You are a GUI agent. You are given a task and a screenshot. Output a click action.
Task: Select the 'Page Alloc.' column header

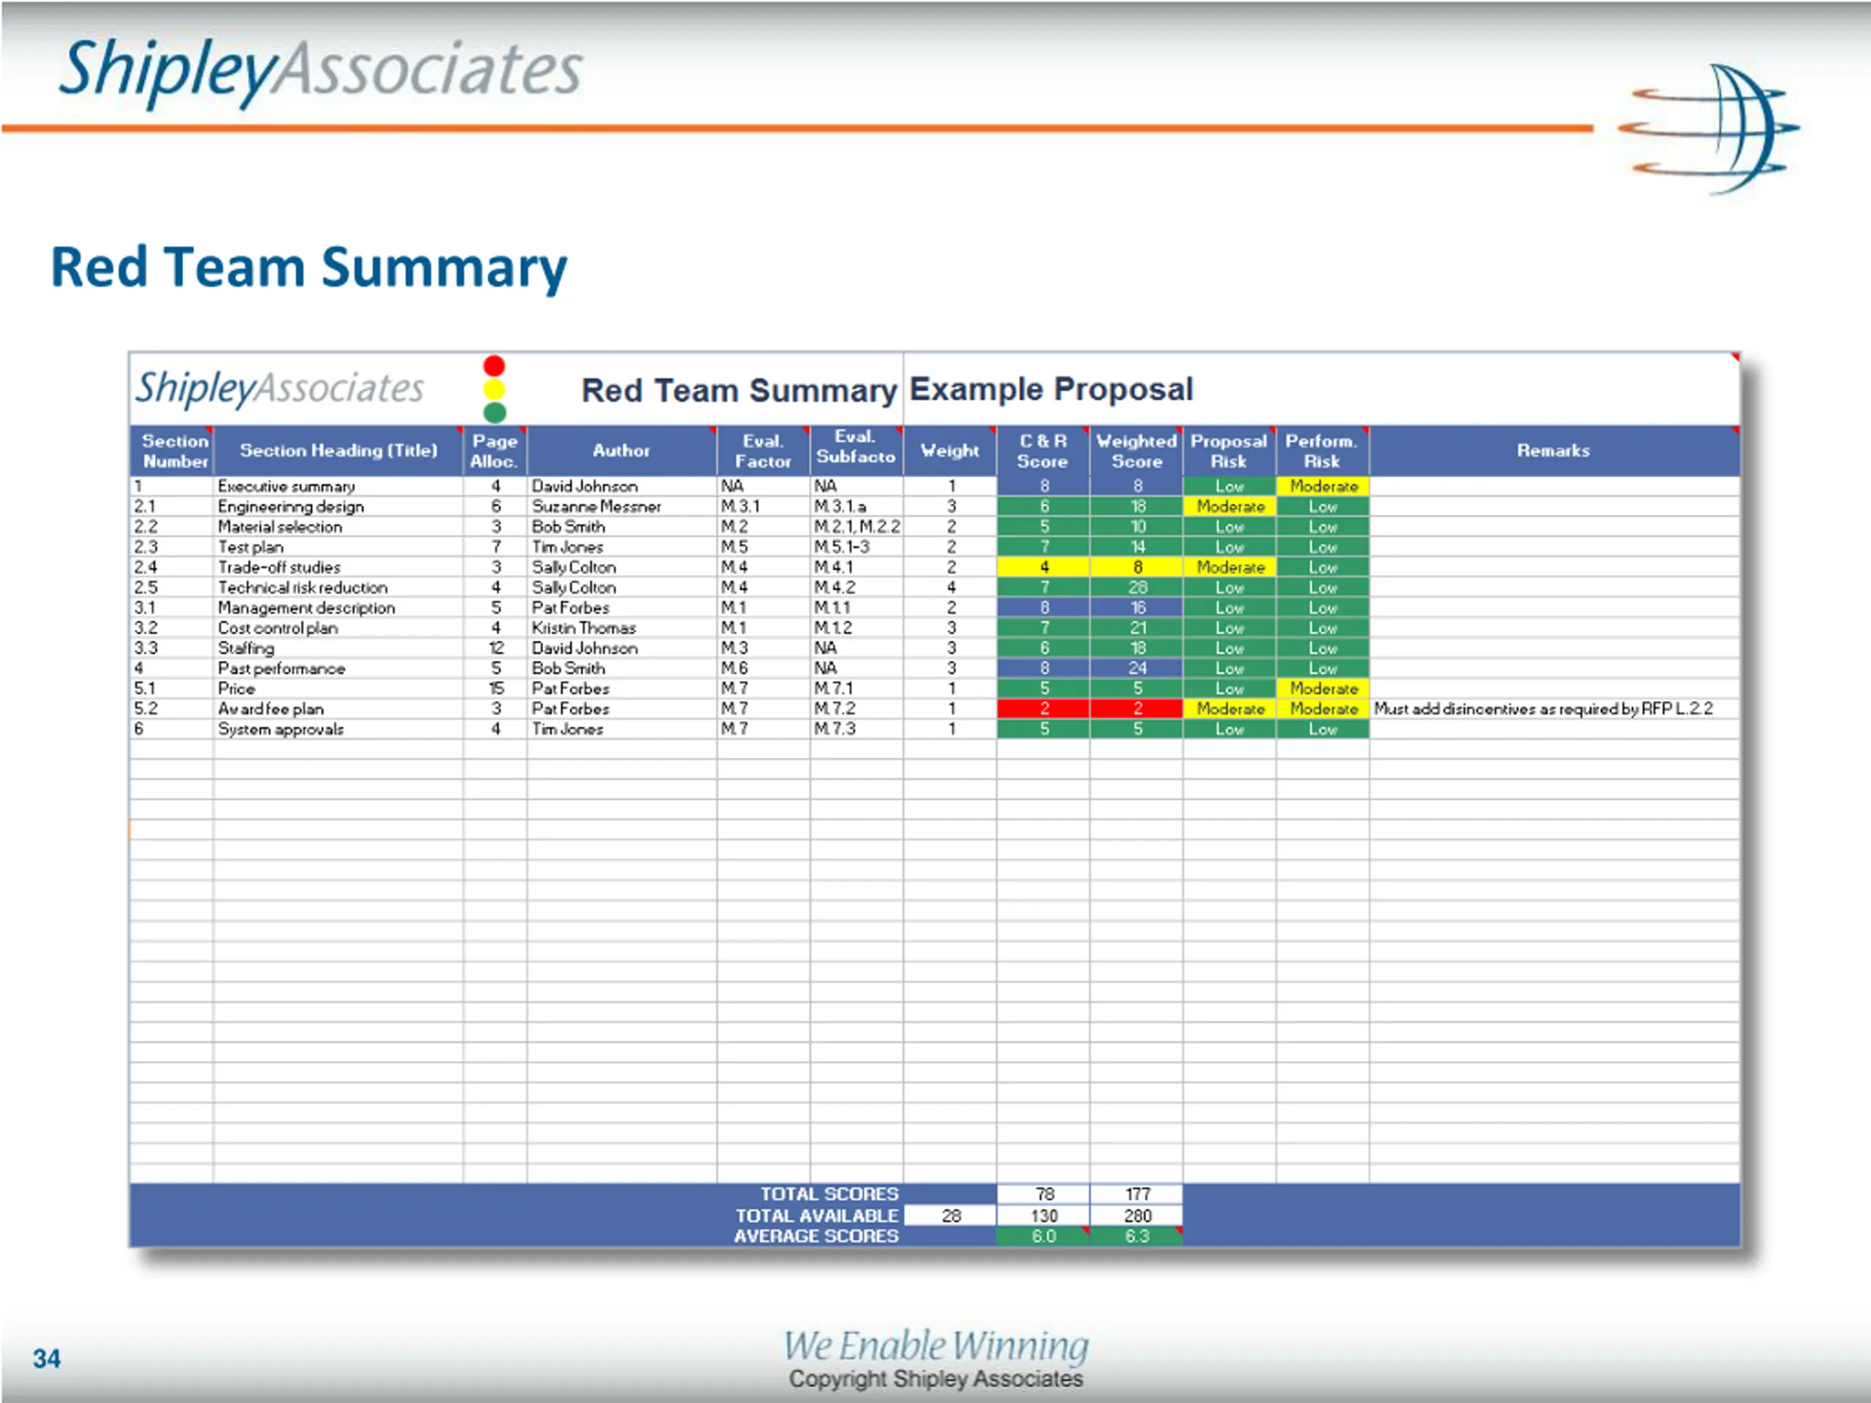pyautogui.click(x=495, y=451)
